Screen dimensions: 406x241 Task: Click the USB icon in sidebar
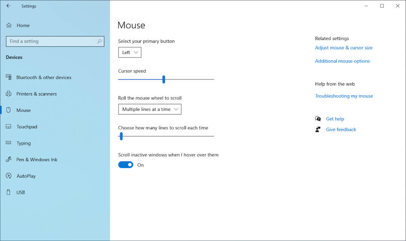9,192
